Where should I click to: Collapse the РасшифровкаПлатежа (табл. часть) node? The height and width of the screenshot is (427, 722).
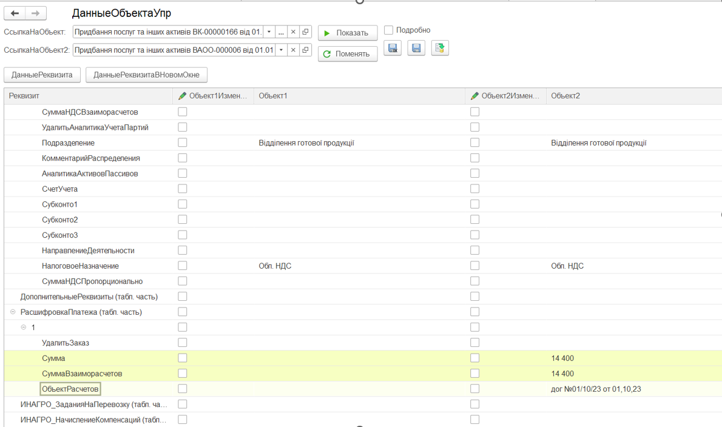click(13, 312)
